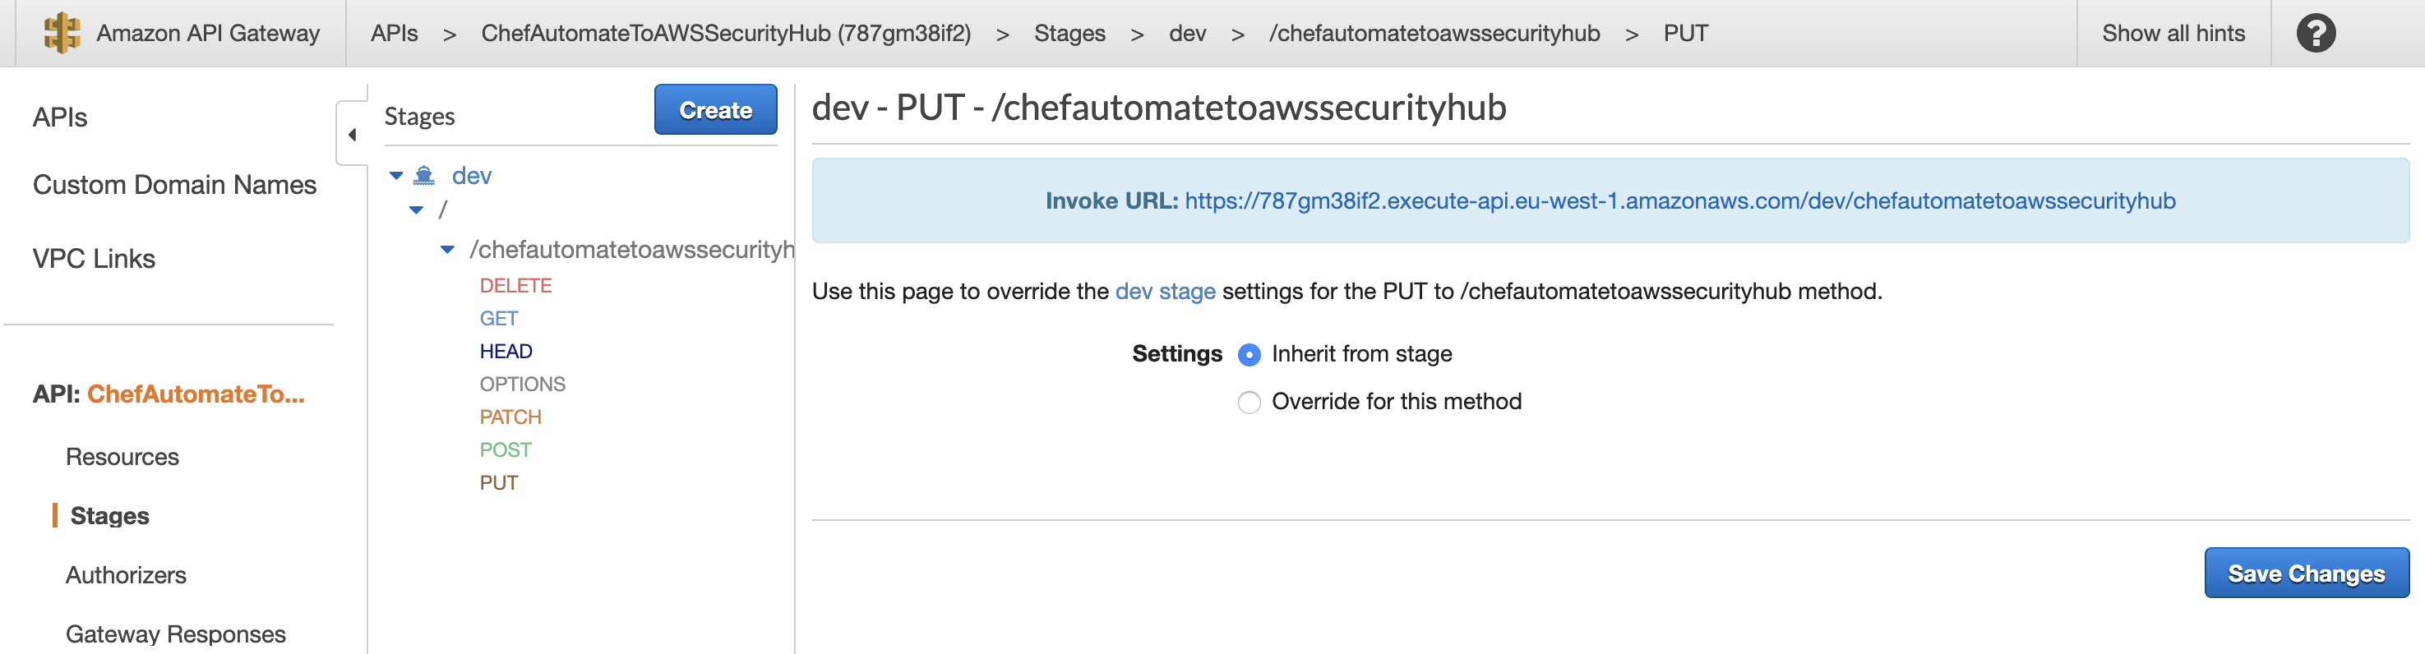
Task: Select GET method in tree
Action: coord(499,319)
